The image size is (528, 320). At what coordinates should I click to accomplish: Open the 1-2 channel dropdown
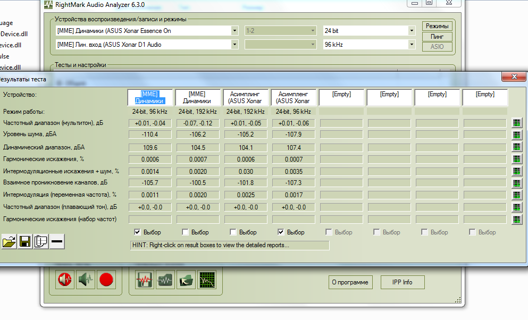313,31
